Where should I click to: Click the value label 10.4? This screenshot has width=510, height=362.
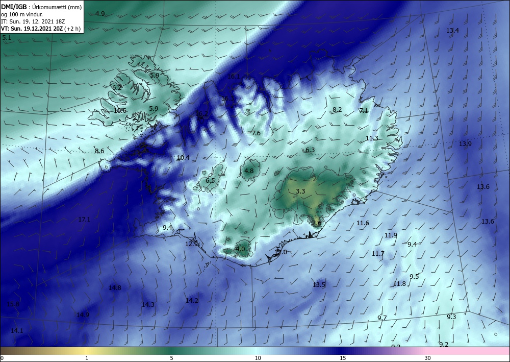[x=183, y=158]
